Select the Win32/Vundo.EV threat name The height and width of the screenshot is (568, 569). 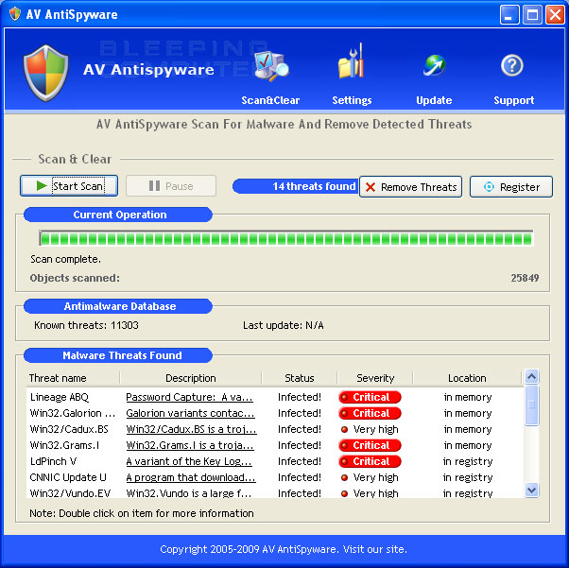pos(70,493)
